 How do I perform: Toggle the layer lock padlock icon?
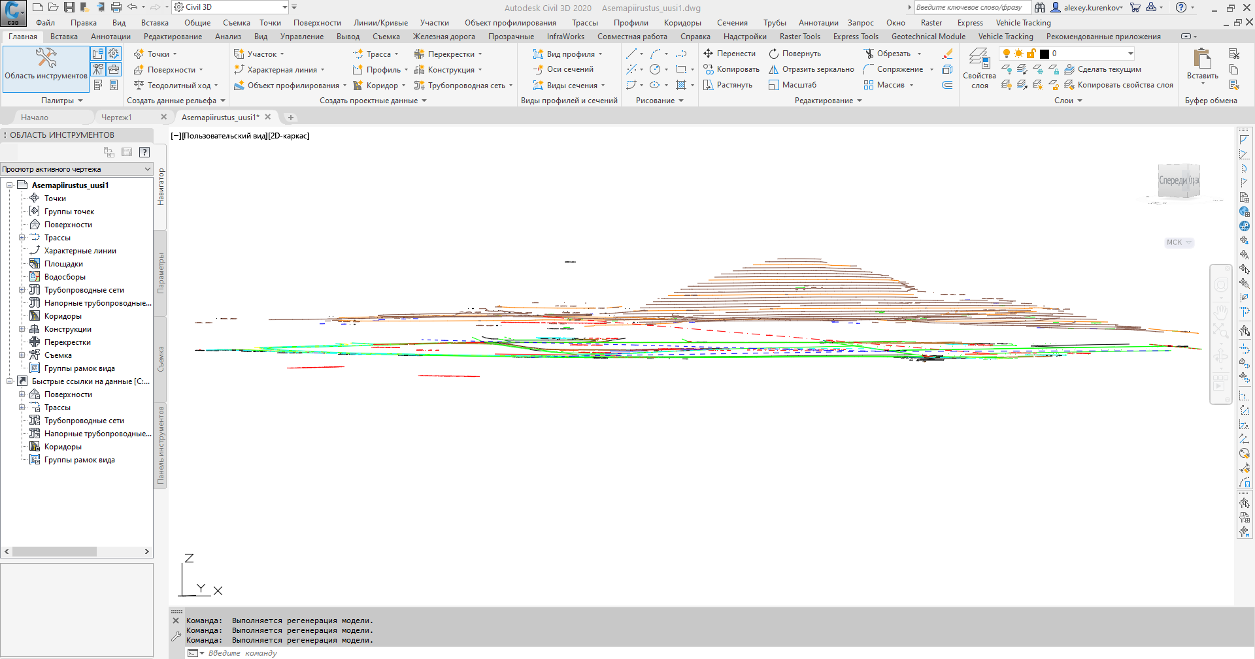[x=1031, y=54]
